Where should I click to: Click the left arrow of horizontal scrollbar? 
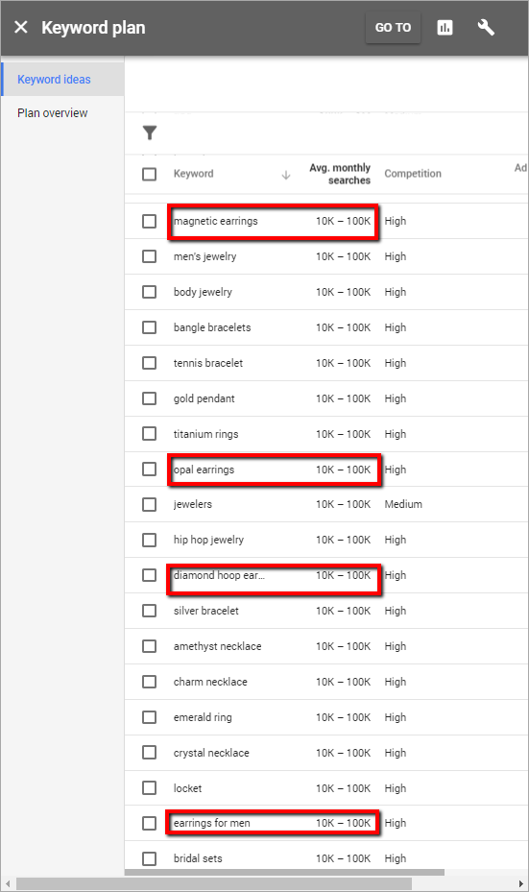pyautogui.click(x=8, y=884)
